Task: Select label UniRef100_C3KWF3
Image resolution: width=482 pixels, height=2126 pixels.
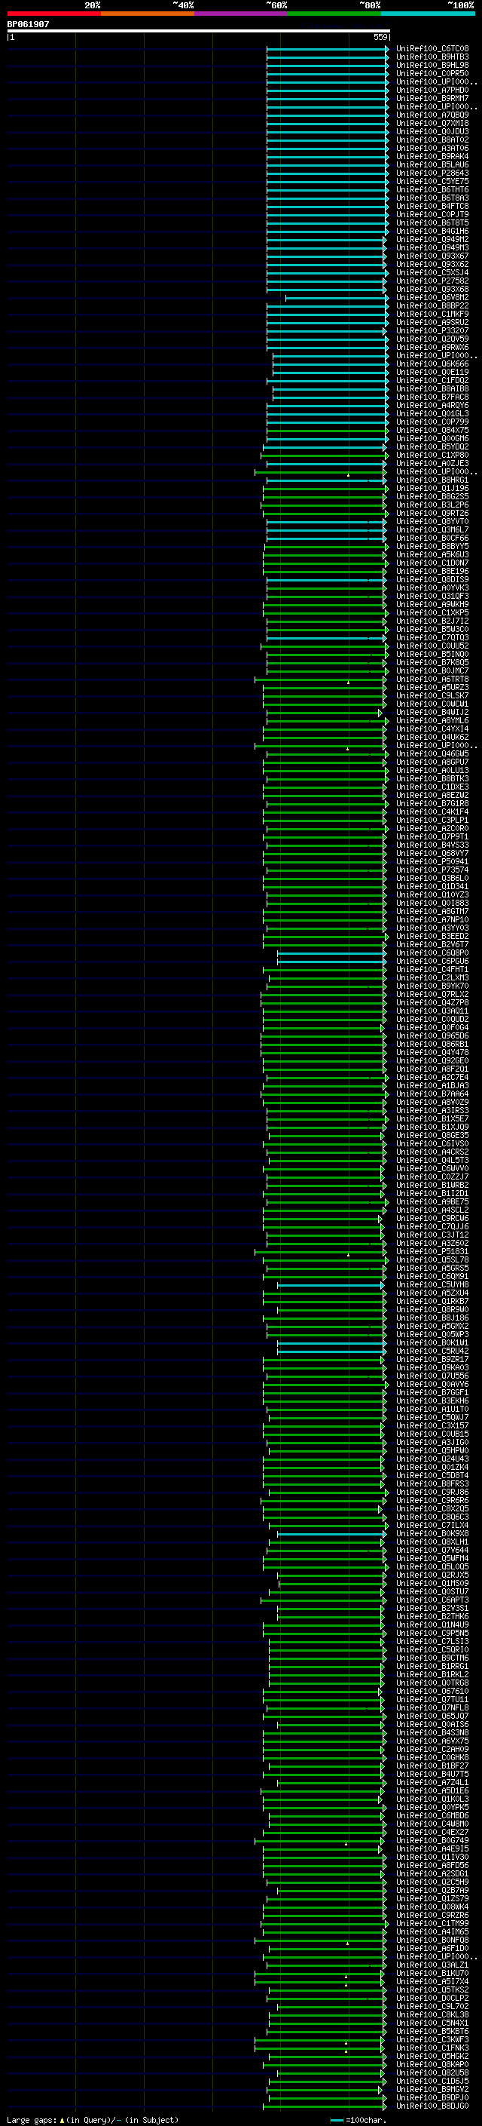Action: [432, 2040]
